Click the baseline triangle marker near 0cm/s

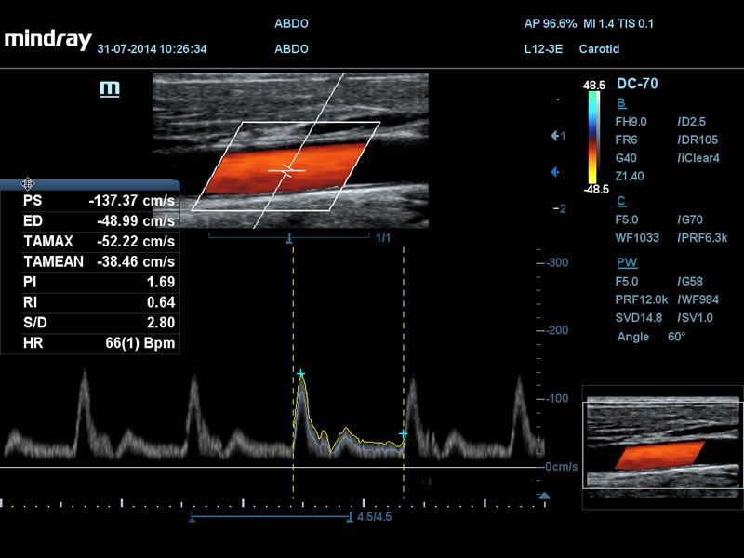(544, 496)
